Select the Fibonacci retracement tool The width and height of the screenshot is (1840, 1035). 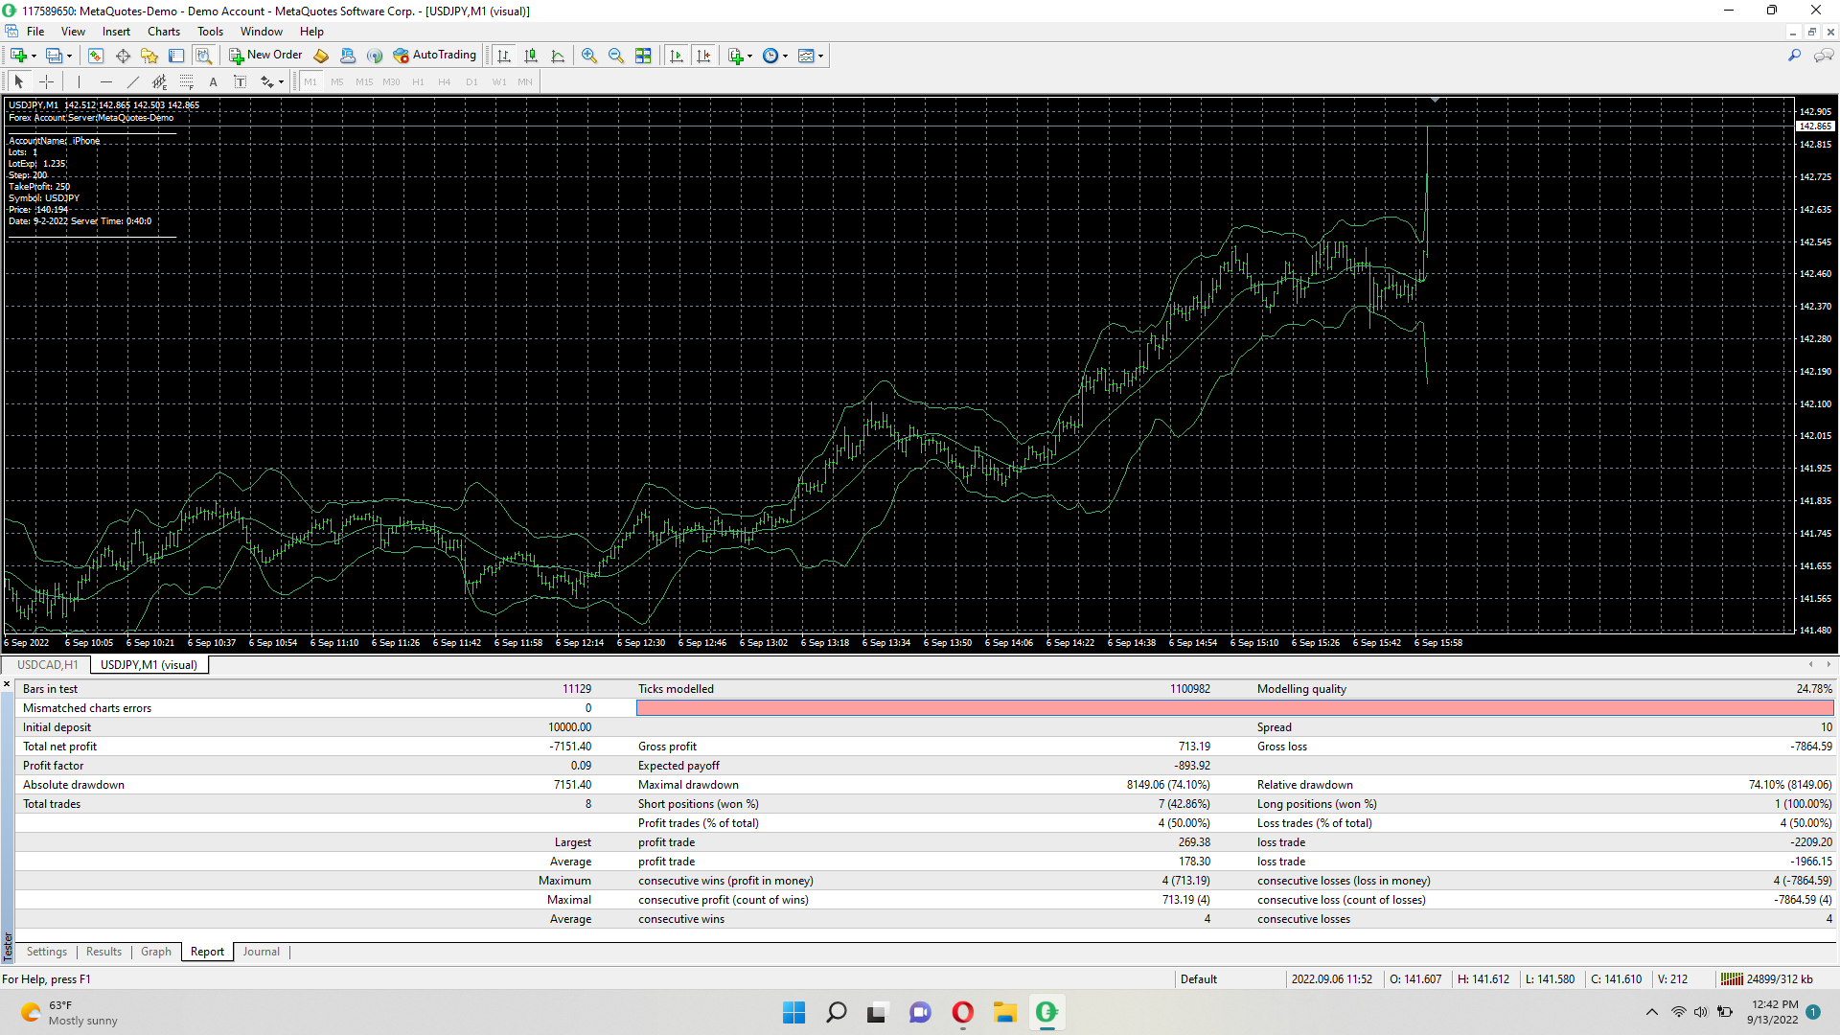coord(187,82)
